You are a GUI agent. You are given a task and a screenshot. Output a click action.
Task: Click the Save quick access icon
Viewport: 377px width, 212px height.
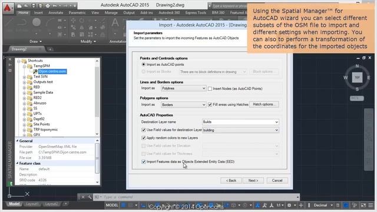click(34, 5)
